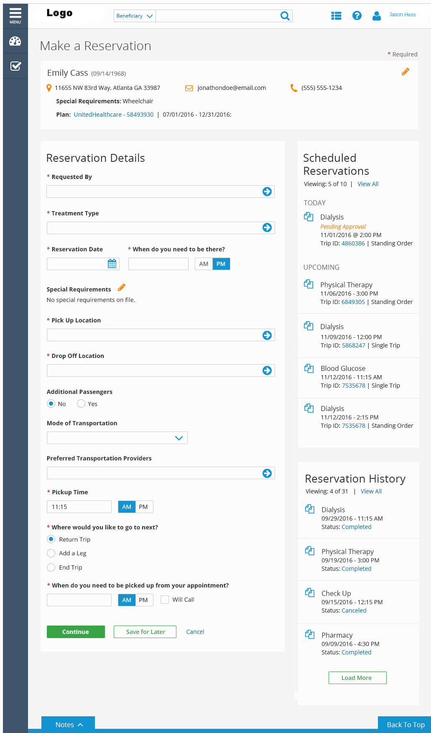View all reservation history
Screen dimensions: 431x733
coord(371,491)
